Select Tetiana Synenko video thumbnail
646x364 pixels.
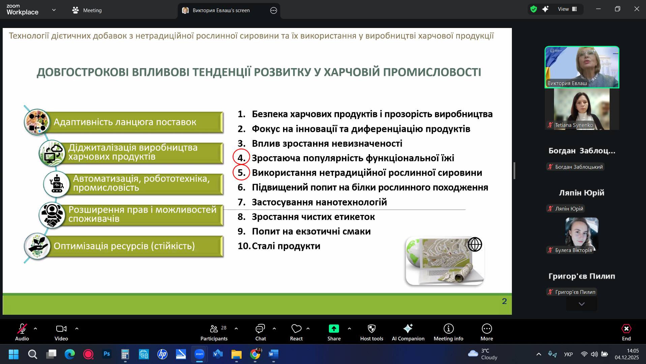[582, 109]
